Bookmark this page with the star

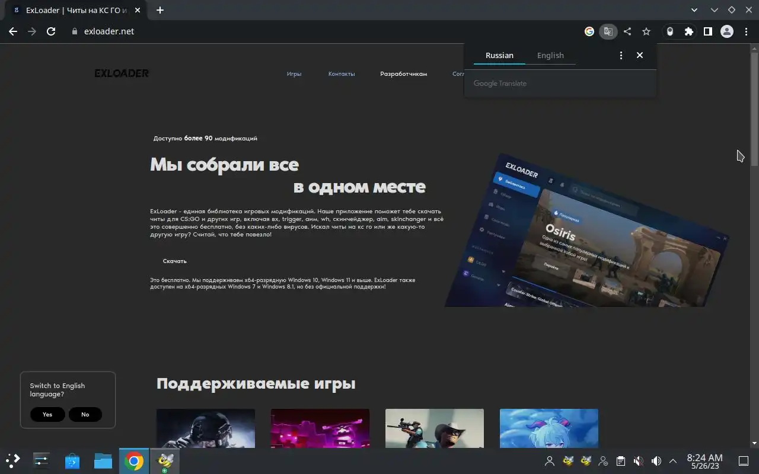(646, 31)
